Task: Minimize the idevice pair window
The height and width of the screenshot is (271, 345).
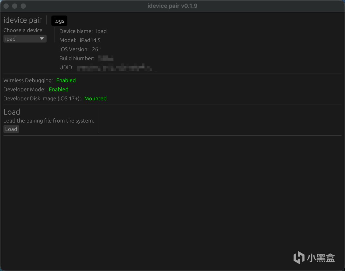Action: point(15,6)
